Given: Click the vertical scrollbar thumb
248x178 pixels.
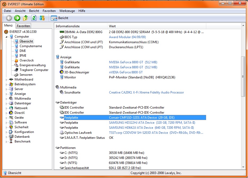Looking at the screenshot, I should coord(243,77).
